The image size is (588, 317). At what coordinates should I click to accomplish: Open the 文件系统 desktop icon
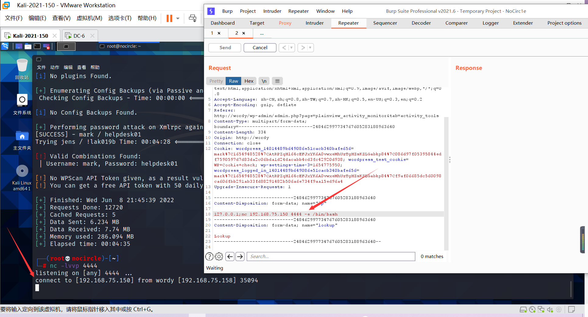[22, 104]
